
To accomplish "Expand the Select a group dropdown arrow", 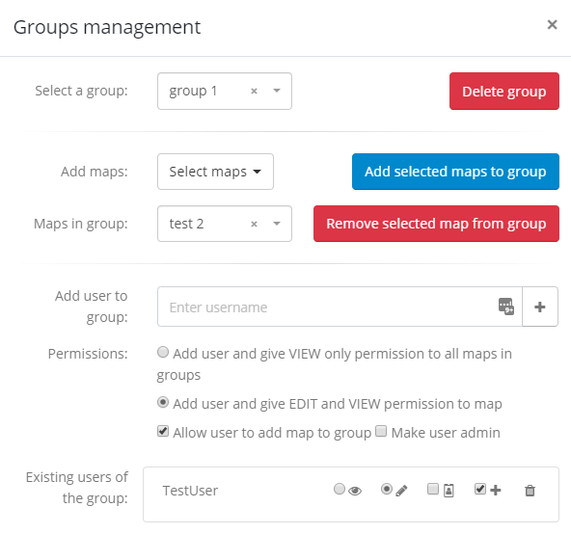I will (x=277, y=91).
